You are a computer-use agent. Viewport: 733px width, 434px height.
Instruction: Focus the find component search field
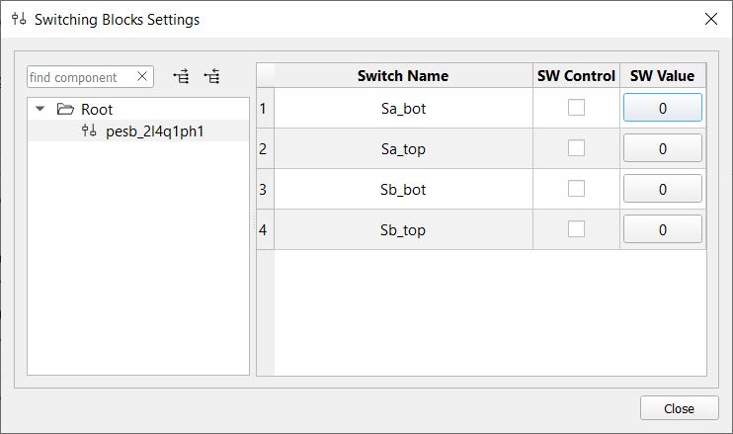[79, 77]
